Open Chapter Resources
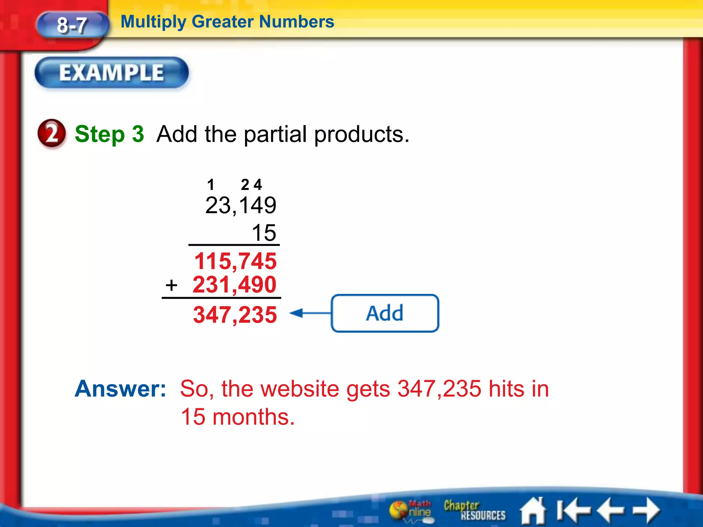The image size is (703, 527). [x=474, y=510]
